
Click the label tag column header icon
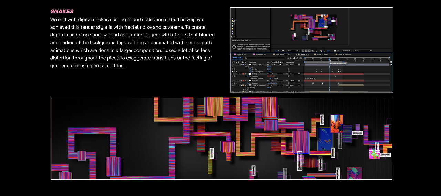pyautogui.click(x=243, y=62)
